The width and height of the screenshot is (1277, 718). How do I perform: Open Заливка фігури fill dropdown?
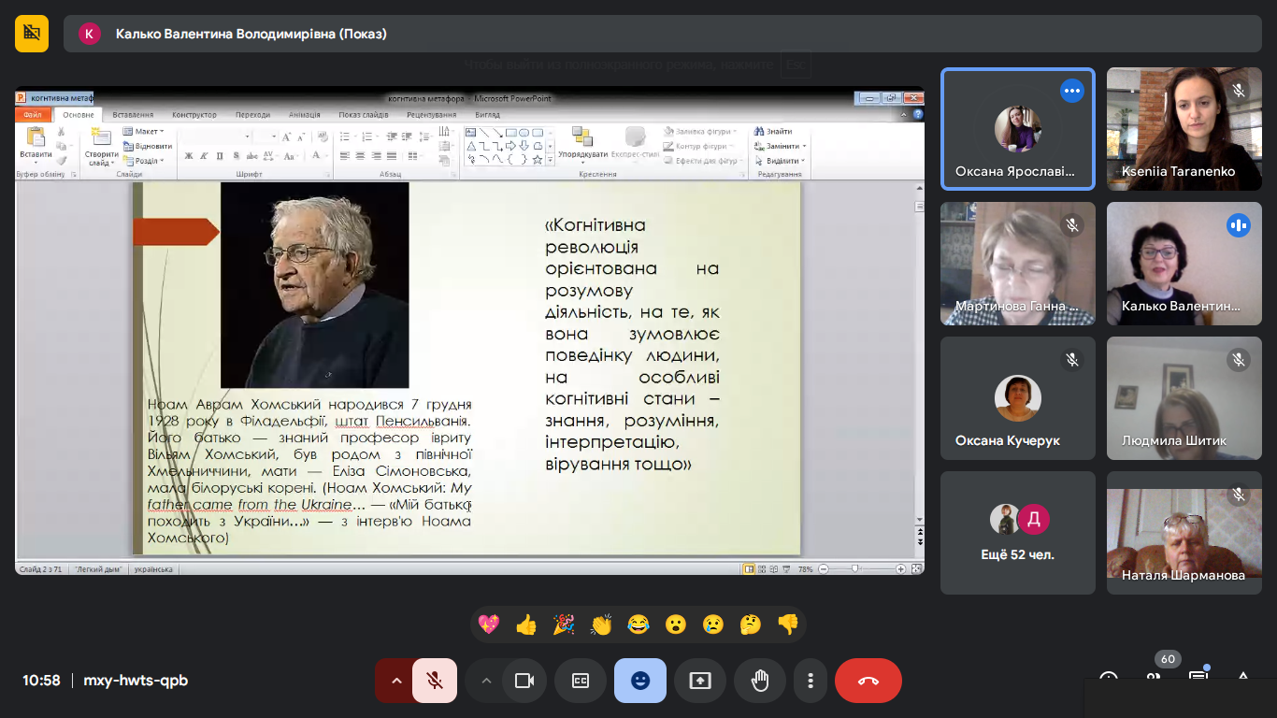[699, 132]
